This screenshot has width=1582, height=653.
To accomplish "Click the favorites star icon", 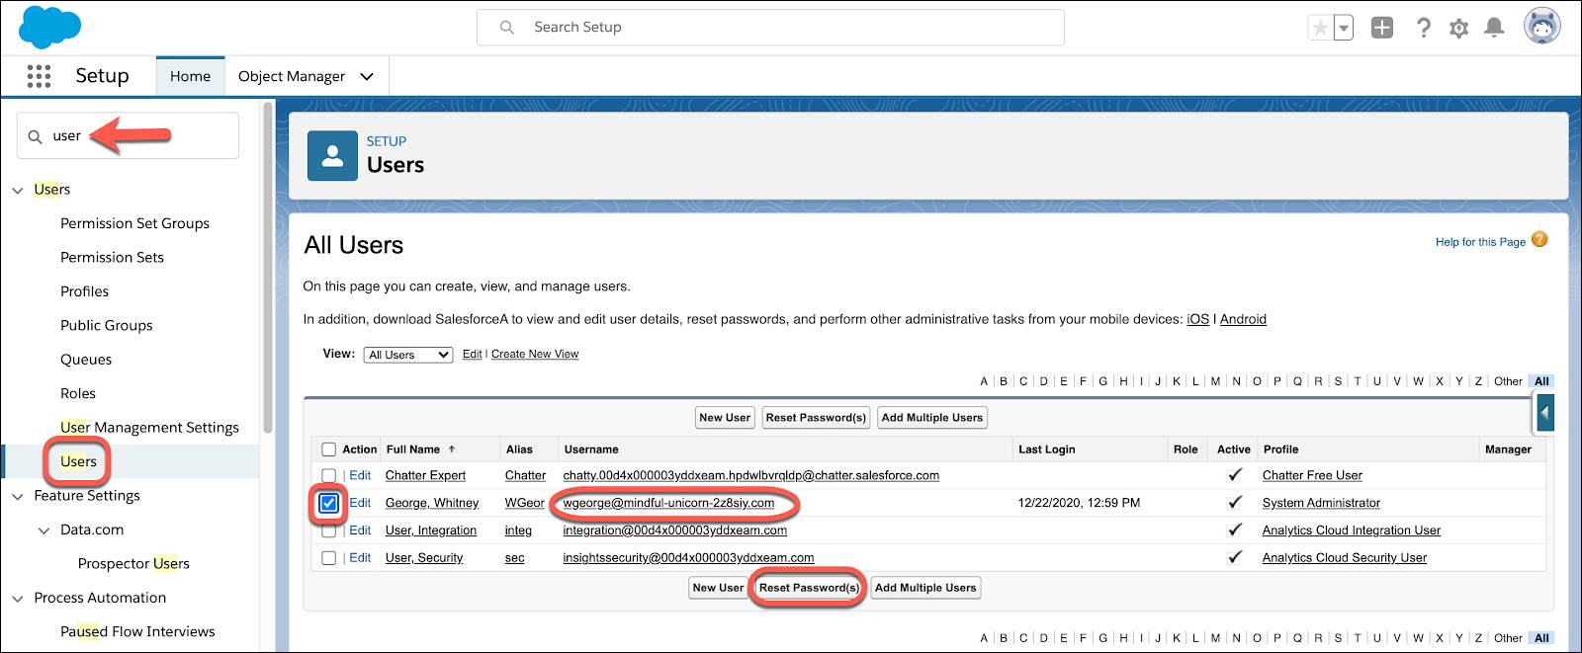I will point(1320,28).
